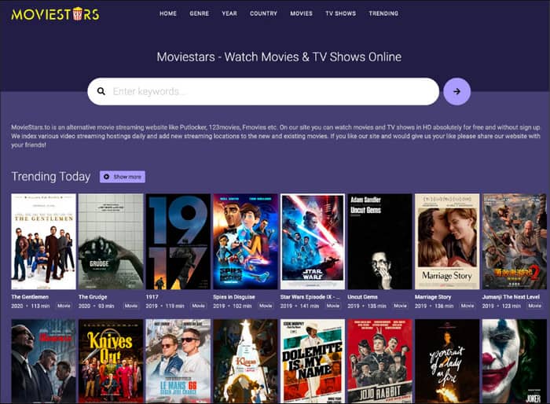Viewport: 550px width, 404px height.
Task: Open the Genre menu
Action: tap(200, 13)
